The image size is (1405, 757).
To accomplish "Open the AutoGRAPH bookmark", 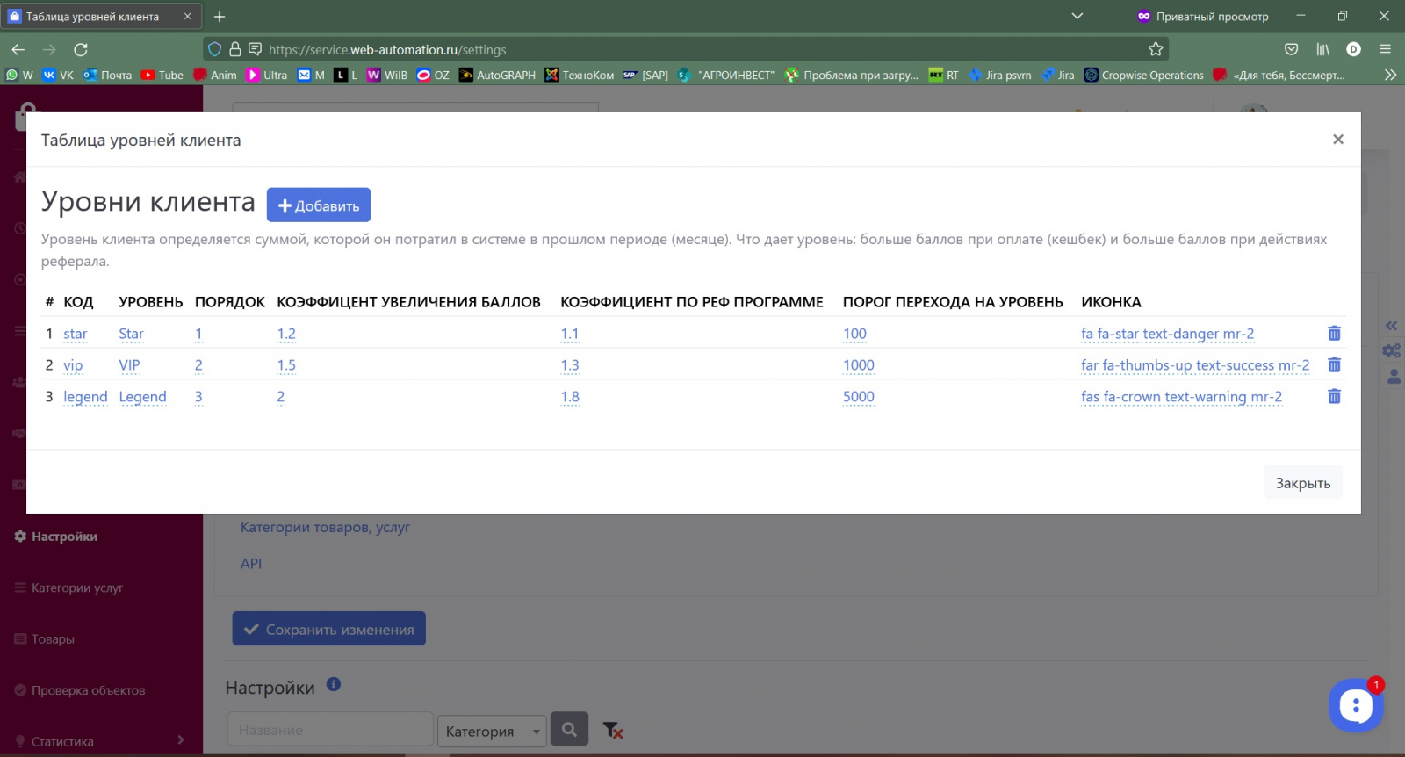I will tap(497, 75).
